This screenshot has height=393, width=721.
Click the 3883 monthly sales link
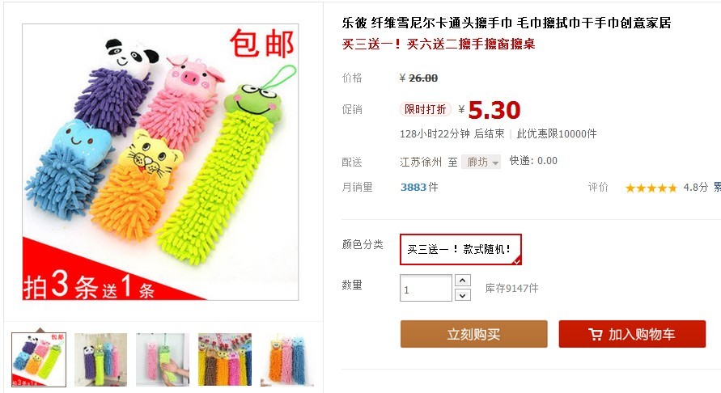tap(414, 187)
